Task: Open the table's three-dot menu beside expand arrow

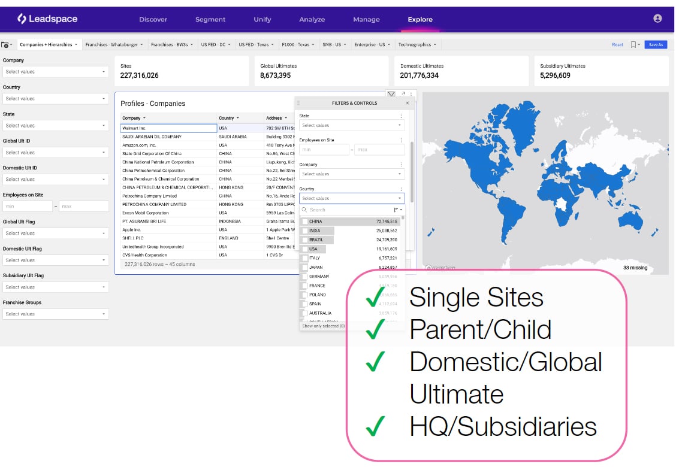Action: click(x=411, y=93)
